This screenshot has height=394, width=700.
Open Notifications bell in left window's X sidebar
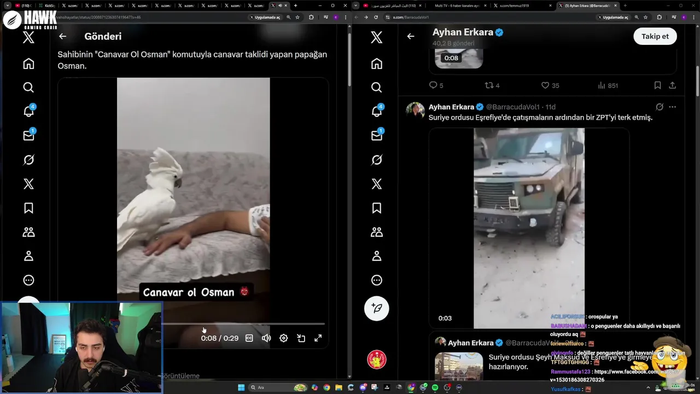click(x=28, y=112)
